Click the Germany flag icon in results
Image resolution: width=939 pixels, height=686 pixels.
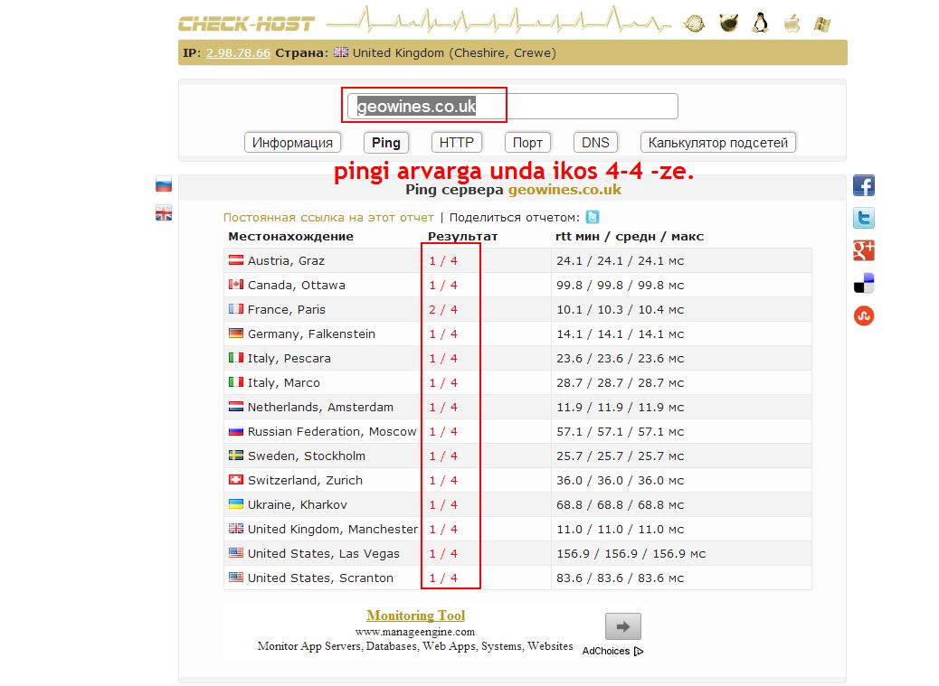(236, 334)
